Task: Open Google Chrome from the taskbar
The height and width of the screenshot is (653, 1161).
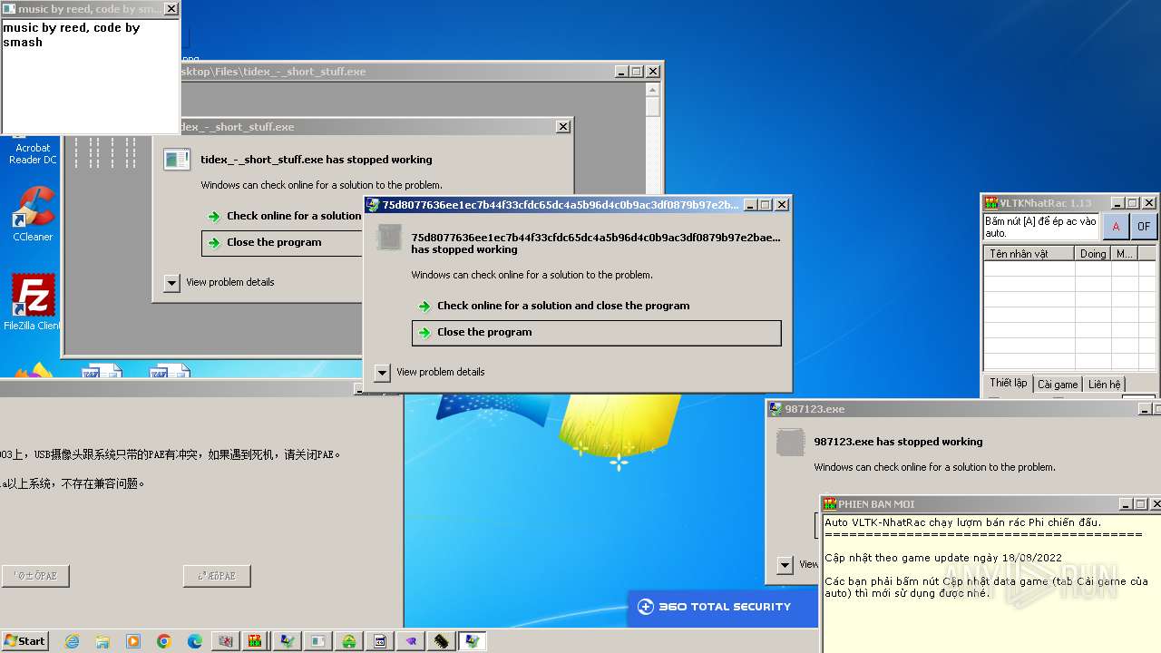Action: (164, 641)
